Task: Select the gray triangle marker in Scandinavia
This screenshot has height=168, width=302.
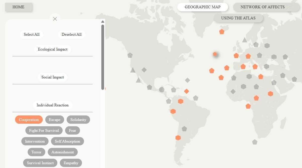Action: click(245, 40)
